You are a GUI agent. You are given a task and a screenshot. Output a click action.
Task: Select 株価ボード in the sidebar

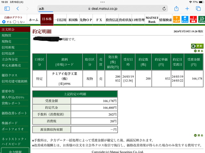[10, 123]
